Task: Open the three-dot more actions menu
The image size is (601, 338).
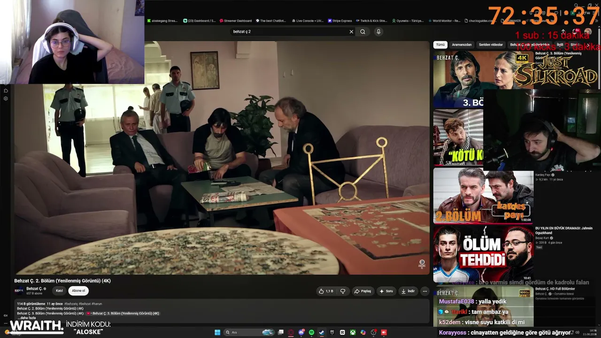Action: 425,291
